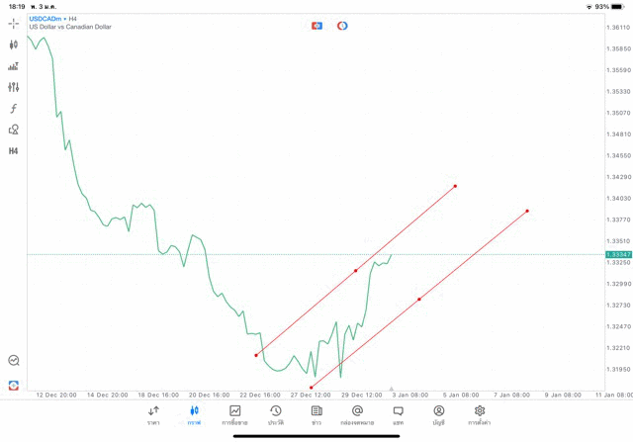Open the indicators function icon
Screen dimensions: 633x442
coord(14,109)
